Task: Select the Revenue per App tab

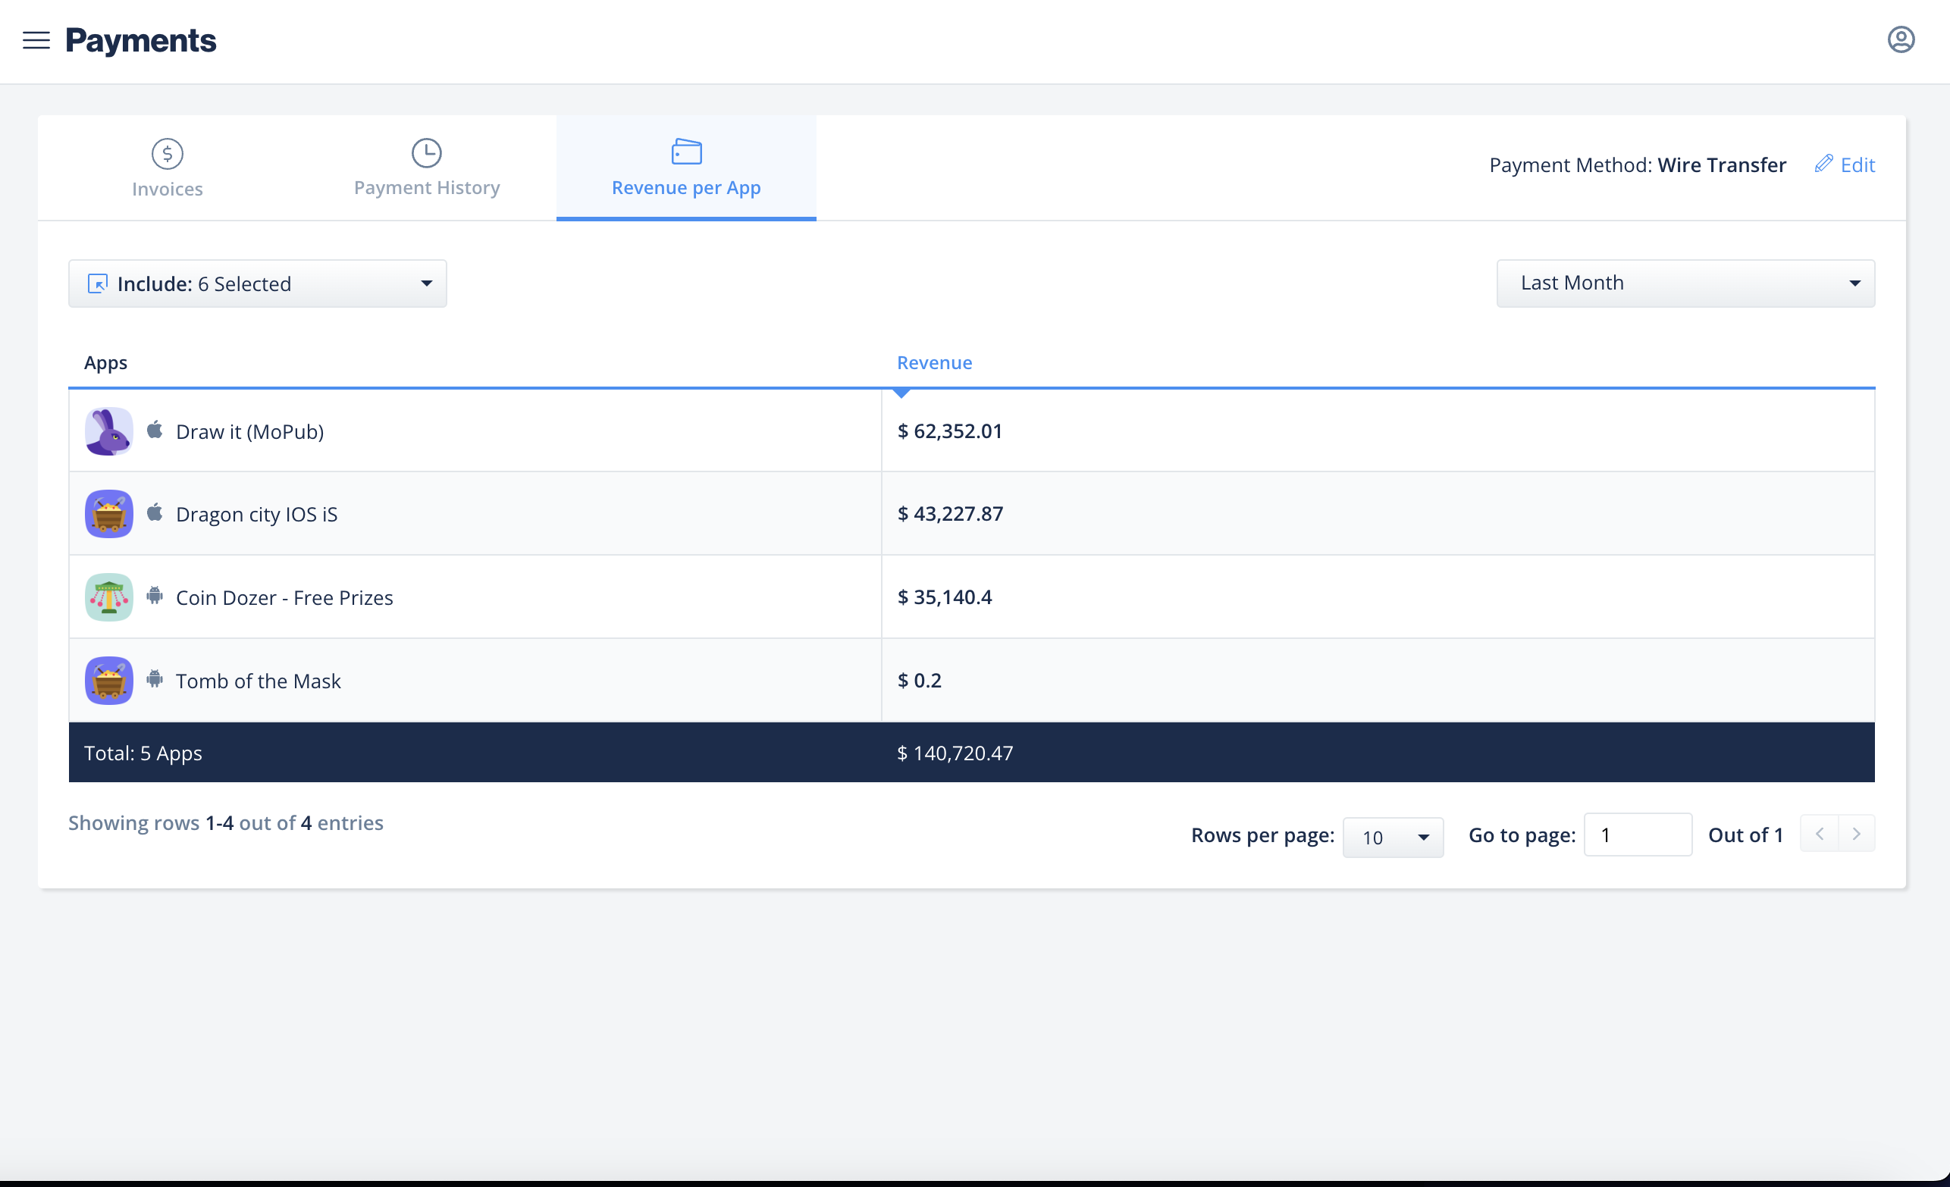Action: pyautogui.click(x=686, y=168)
